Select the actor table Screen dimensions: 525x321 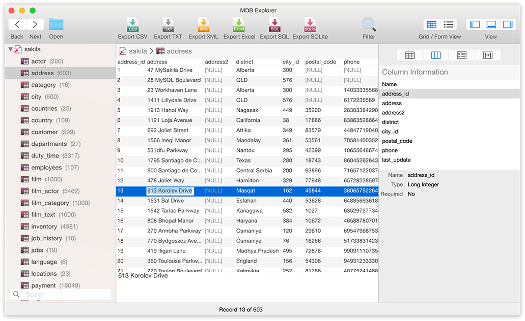click(x=60, y=61)
